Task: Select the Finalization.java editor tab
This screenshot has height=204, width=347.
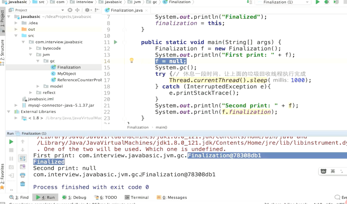Action: coord(126,10)
